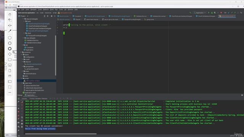
Task: Create a pool/participant from Camunda palette
Action: coord(10,81)
